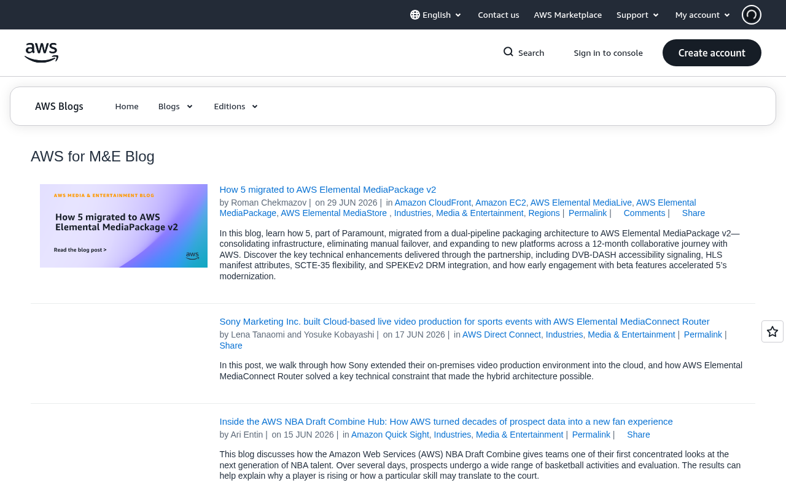Open the Regions category link

[544, 213]
